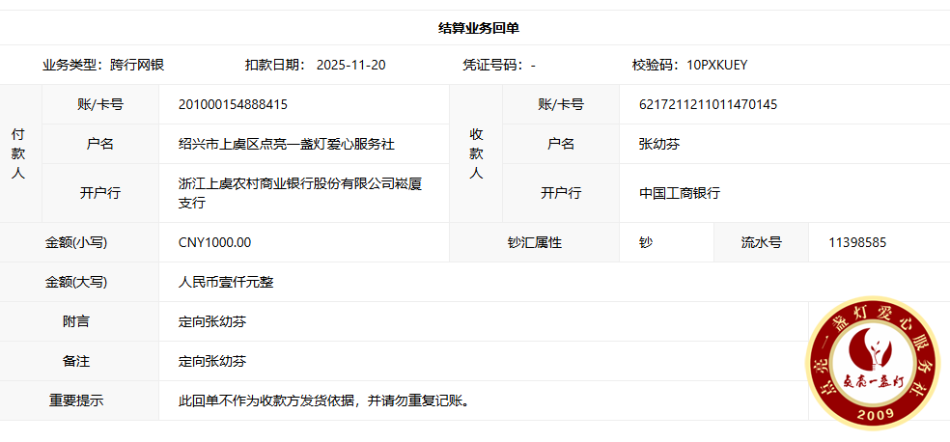The width and height of the screenshot is (950, 442).
Task: Select the verification code 10PXKUEY
Action: [717, 66]
